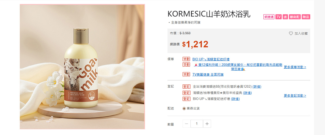The width and height of the screenshot is (325, 135).
Task: Open TV美麗健康 全面呵護 promotion link
Action: (208, 75)
